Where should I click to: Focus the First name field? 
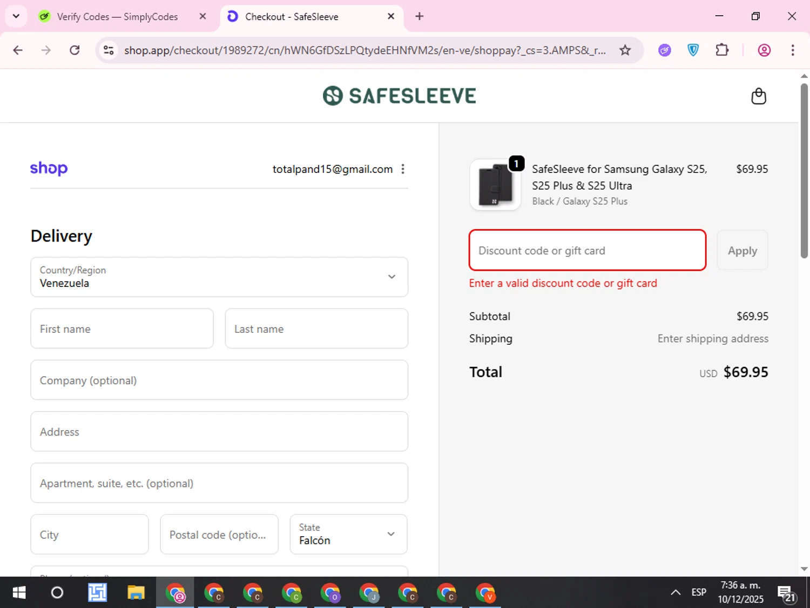pos(122,329)
